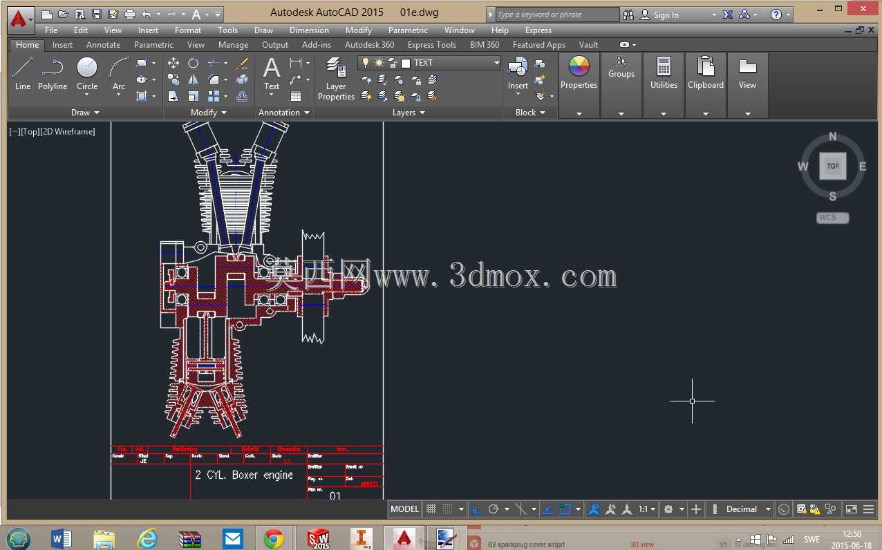Expand the Block panel
This screenshot has width=882, height=550.
(x=530, y=113)
